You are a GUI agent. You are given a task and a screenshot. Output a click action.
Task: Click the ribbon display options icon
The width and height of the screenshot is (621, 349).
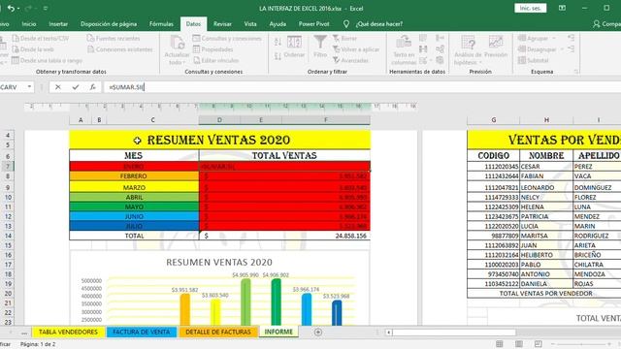pos(562,8)
